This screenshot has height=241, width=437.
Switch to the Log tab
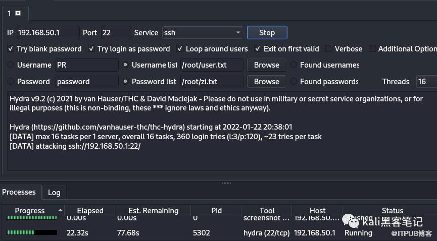click(x=54, y=193)
